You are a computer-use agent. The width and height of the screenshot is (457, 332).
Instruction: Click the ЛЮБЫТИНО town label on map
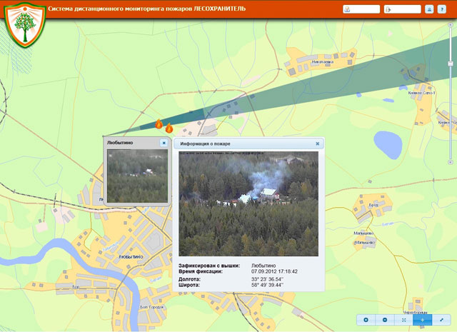(131, 257)
